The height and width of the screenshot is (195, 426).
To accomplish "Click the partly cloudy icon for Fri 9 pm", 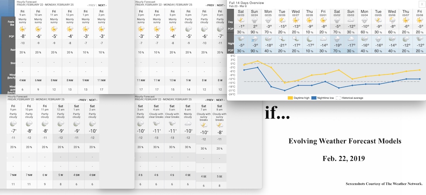I will [13, 124].
